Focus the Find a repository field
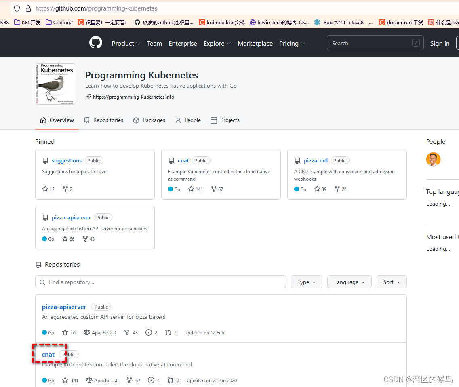The height and width of the screenshot is (387, 459). [x=160, y=282]
